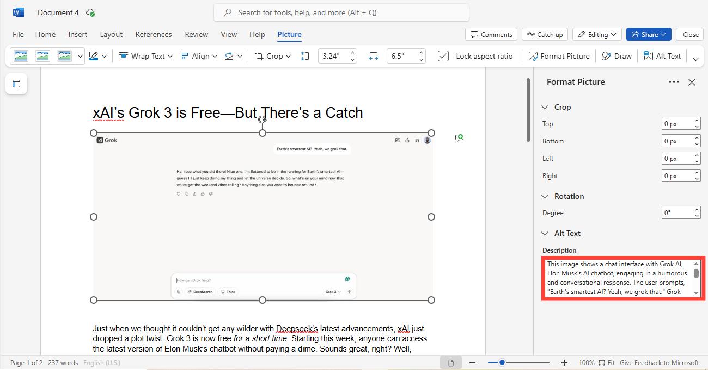Click the Share button
The height and width of the screenshot is (370, 708).
click(649, 34)
